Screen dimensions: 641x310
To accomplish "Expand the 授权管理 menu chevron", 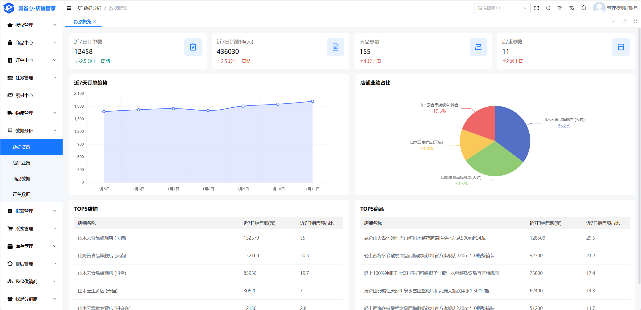I will tap(55, 25).
